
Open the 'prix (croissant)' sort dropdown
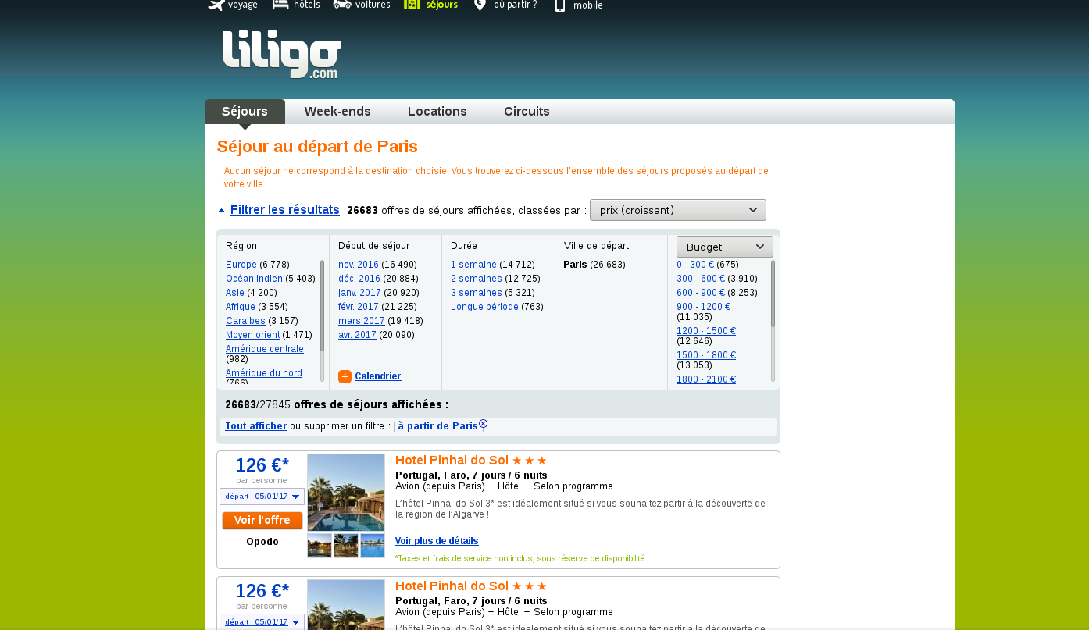click(677, 210)
